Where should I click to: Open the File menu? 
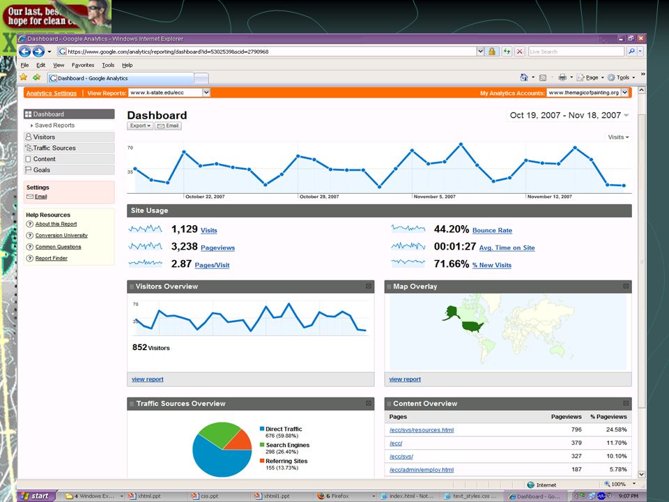pyautogui.click(x=25, y=66)
